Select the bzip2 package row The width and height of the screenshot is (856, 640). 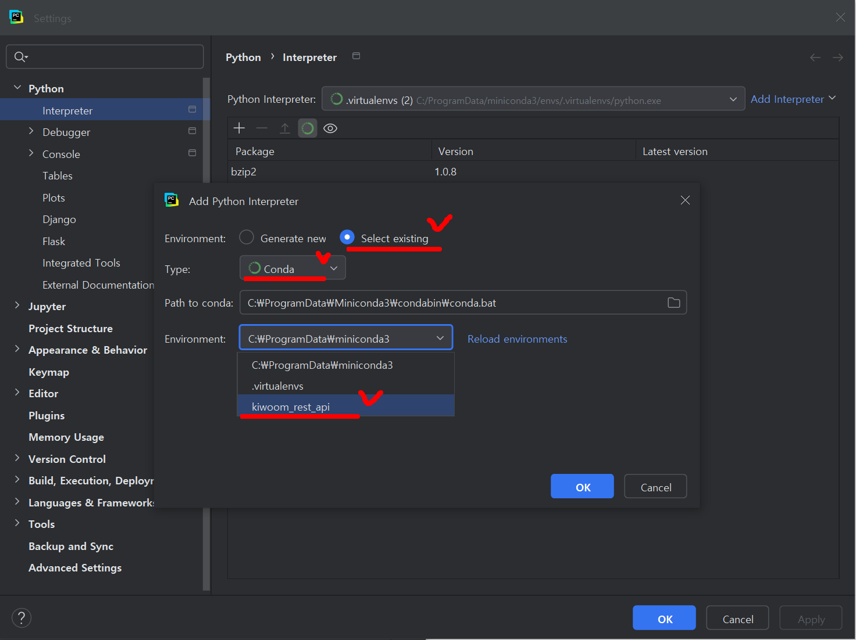tap(533, 171)
